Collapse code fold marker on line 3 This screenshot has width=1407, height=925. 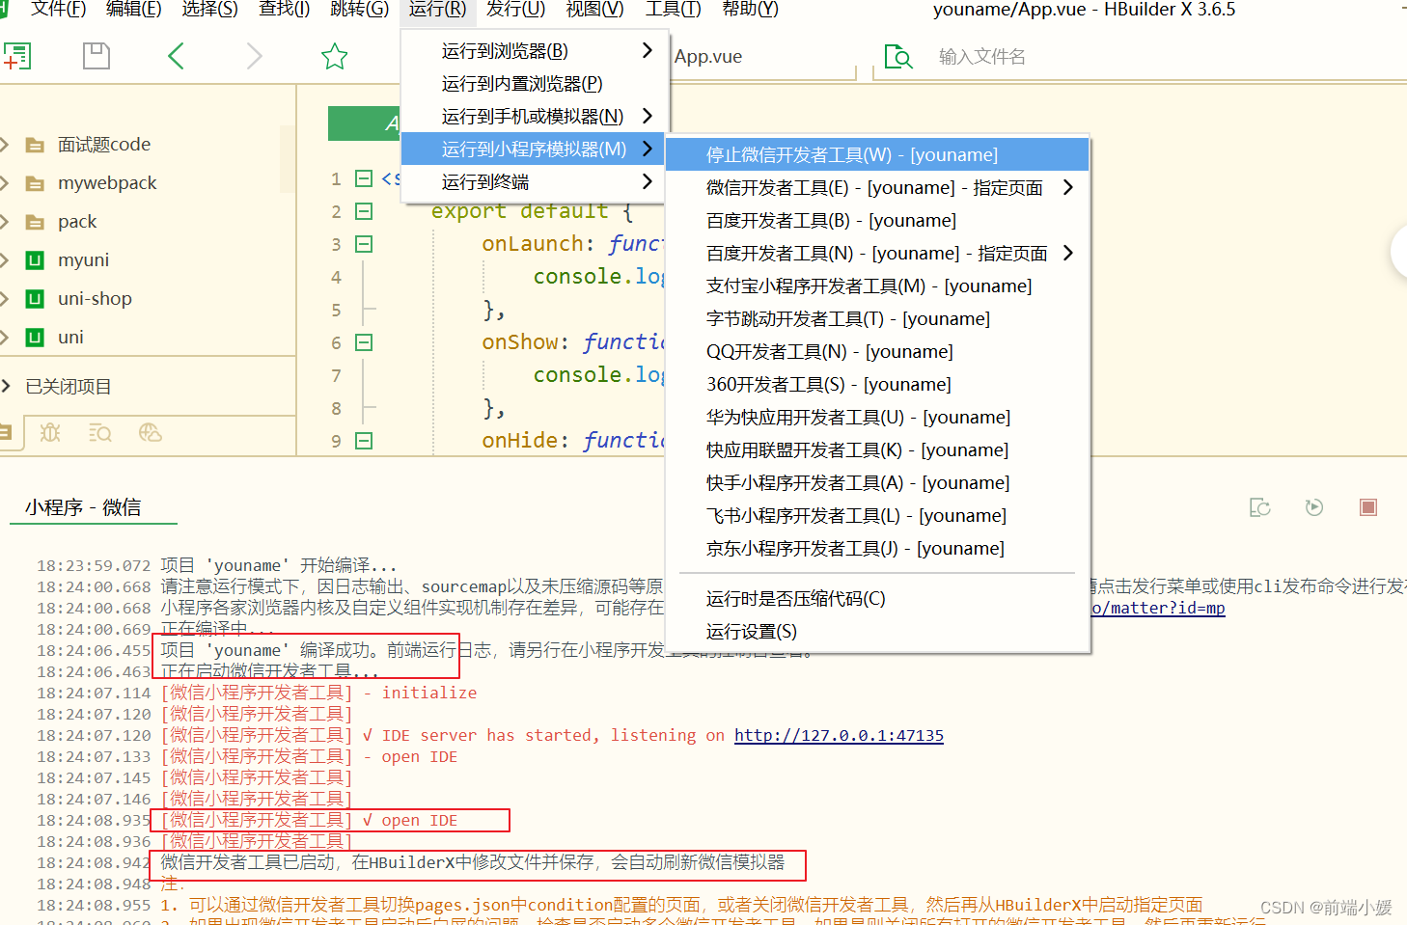(364, 244)
